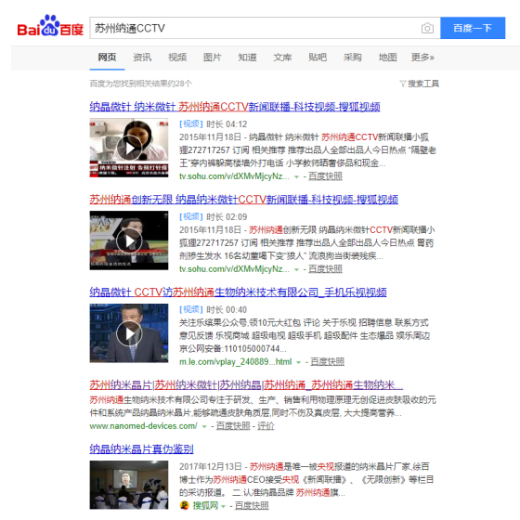Image resolution: width=520 pixels, height=520 pixels.
Task: Open first tv.sohu.com URL link
Action: tap(234, 176)
